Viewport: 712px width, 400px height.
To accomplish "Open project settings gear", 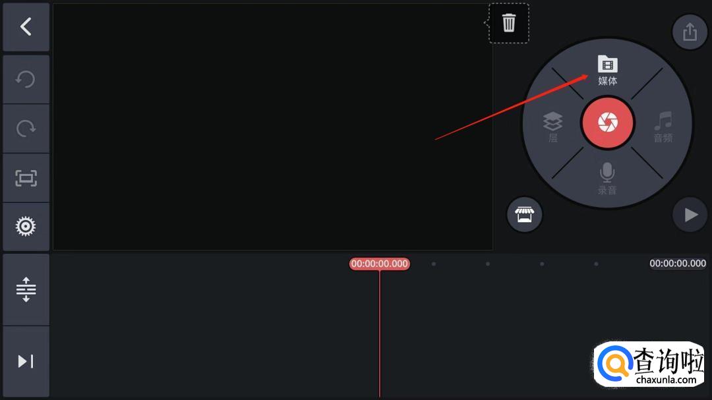I will point(26,226).
